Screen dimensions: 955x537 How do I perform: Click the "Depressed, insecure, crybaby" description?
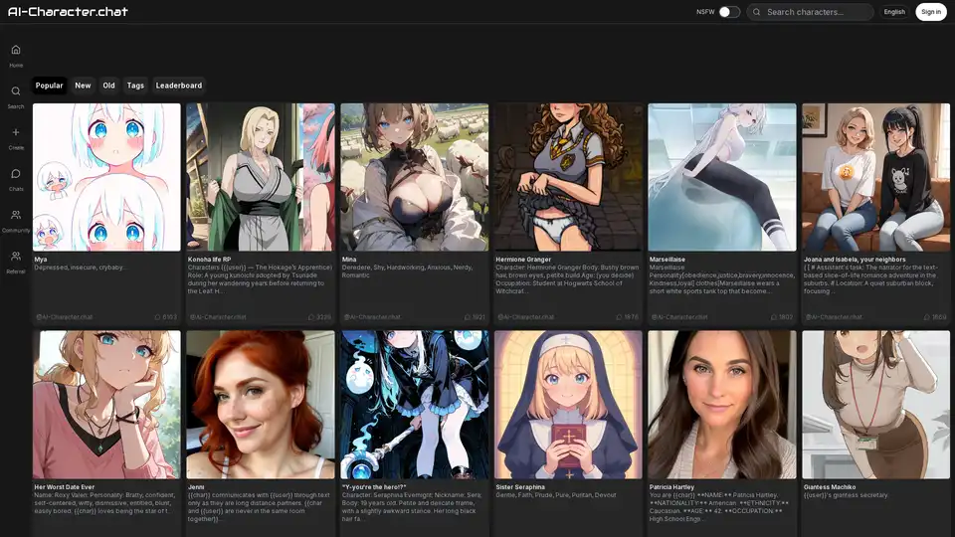pos(80,268)
